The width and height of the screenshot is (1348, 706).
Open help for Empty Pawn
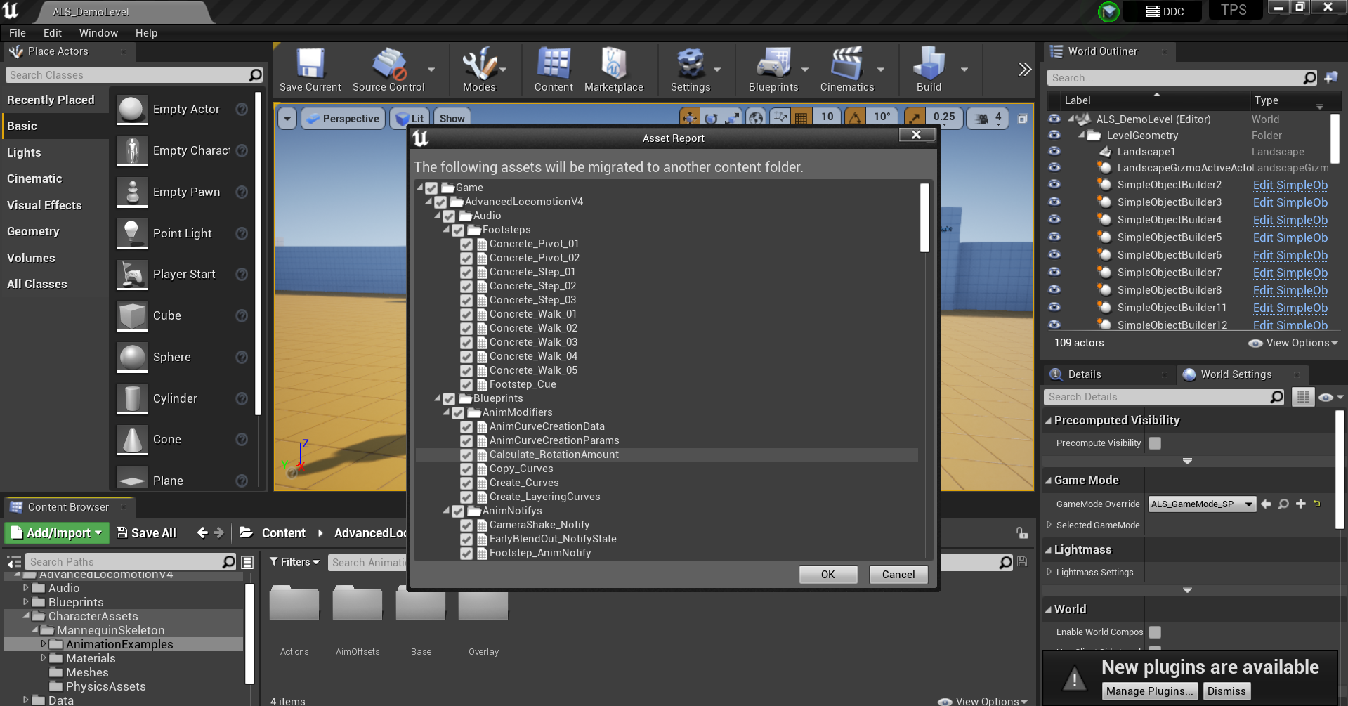(x=242, y=192)
